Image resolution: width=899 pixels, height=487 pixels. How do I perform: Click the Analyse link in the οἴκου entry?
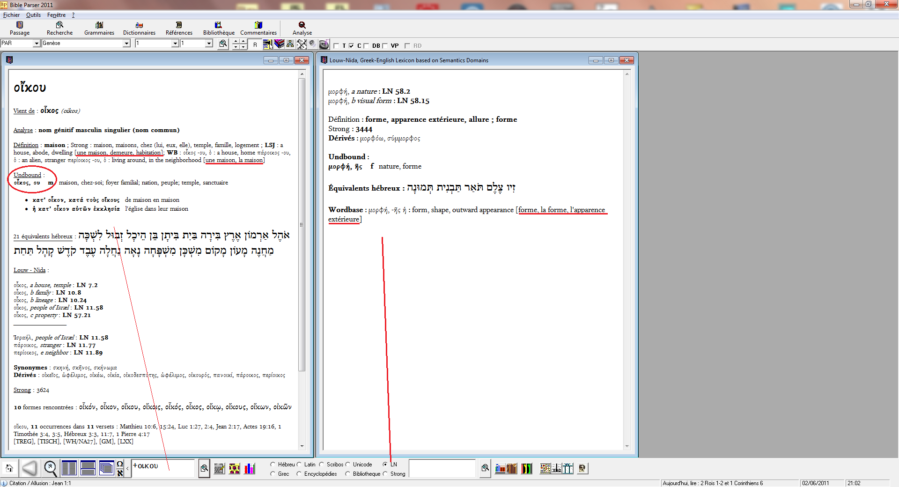[23, 130]
